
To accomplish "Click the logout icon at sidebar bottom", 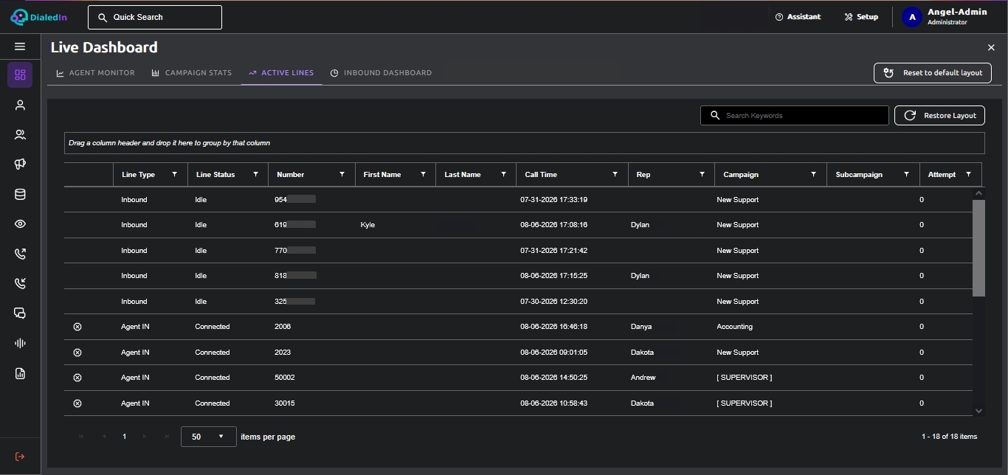I will pyautogui.click(x=20, y=457).
